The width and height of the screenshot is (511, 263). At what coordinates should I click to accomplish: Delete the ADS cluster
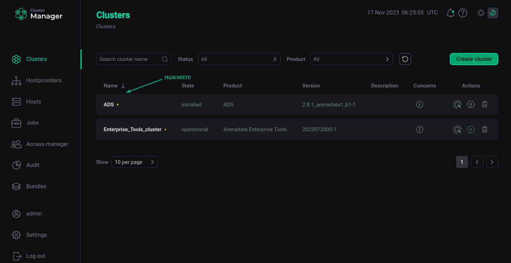click(x=485, y=105)
